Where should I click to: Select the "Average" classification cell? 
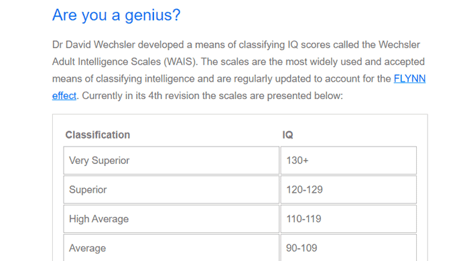click(x=171, y=248)
